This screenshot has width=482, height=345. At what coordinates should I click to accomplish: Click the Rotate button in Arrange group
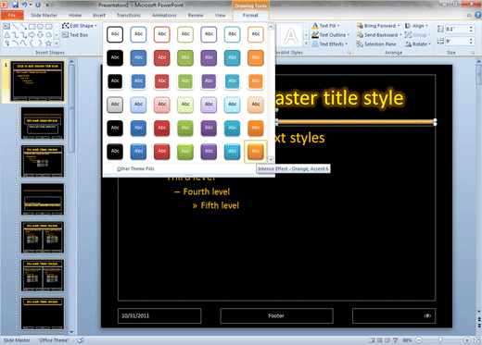click(x=418, y=44)
